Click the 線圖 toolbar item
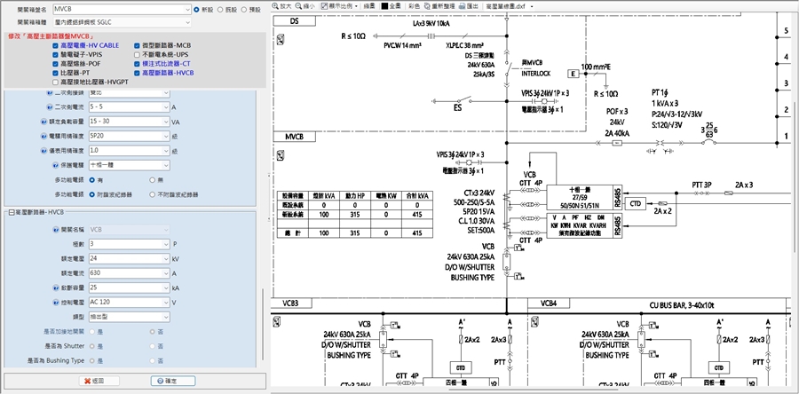 [369, 5]
